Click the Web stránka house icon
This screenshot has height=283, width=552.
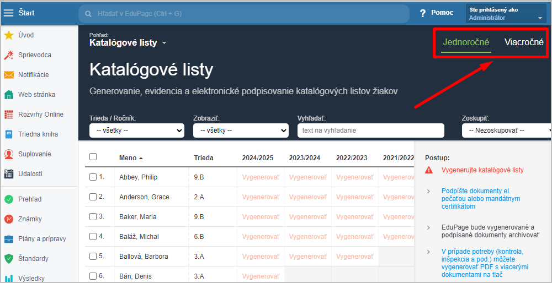point(9,95)
